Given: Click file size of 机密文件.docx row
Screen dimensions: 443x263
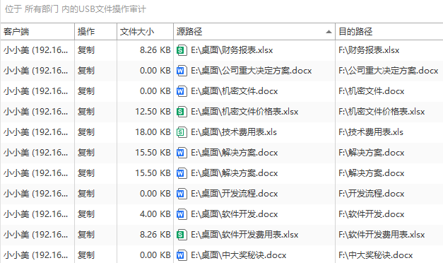Looking at the screenshot, I should click(155, 91).
